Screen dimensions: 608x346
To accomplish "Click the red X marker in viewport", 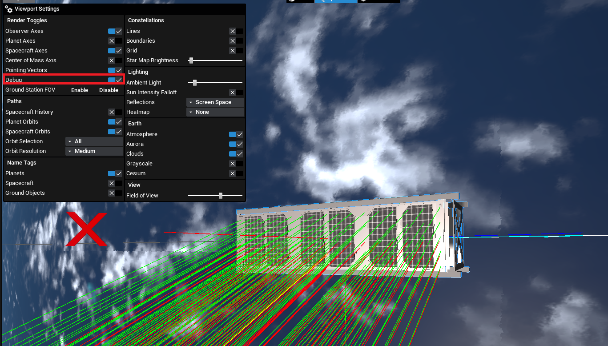I will click(x=86, y=229).
